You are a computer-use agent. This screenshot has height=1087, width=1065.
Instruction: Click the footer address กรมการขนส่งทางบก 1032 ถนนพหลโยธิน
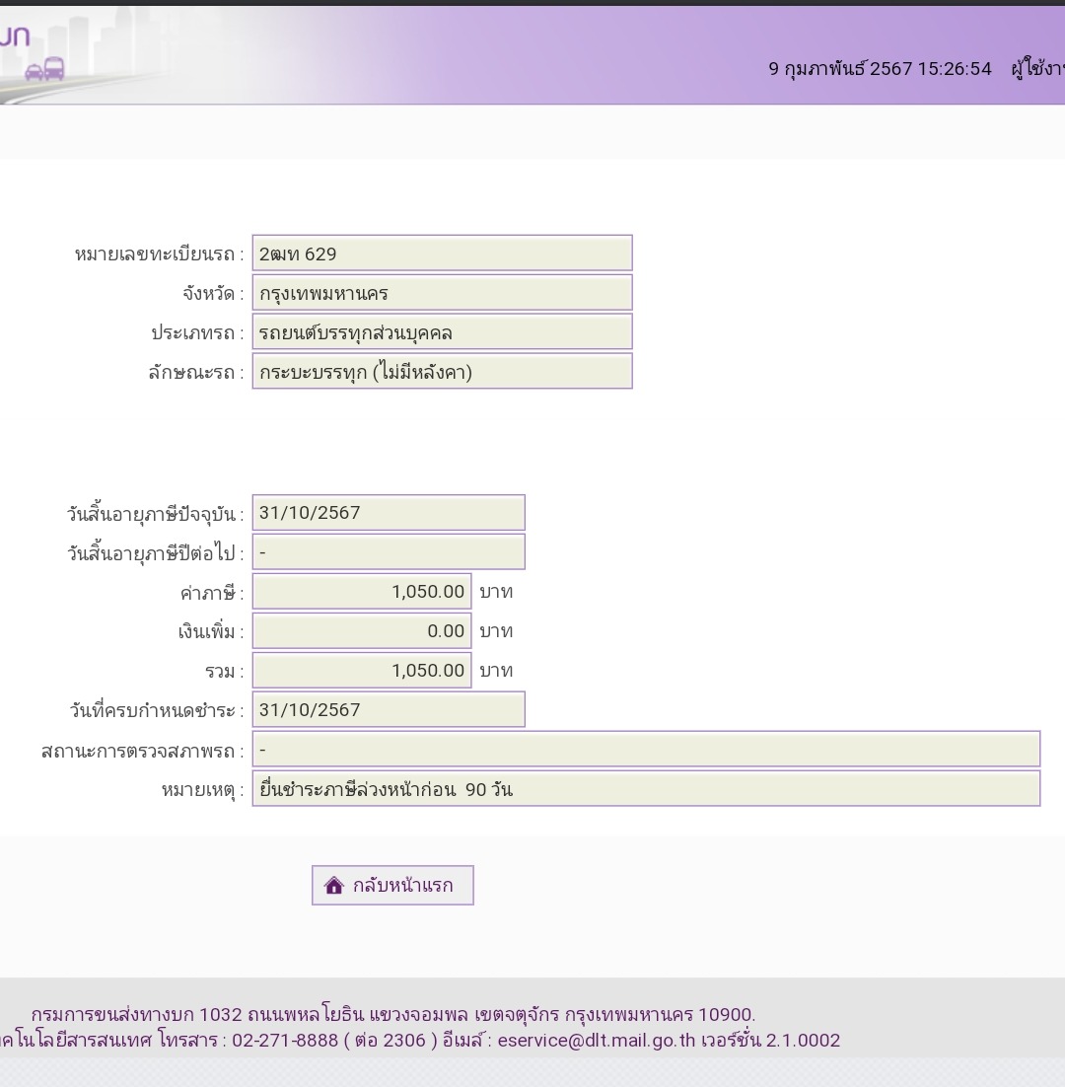pyautogui.click(x=197, y=1014)
